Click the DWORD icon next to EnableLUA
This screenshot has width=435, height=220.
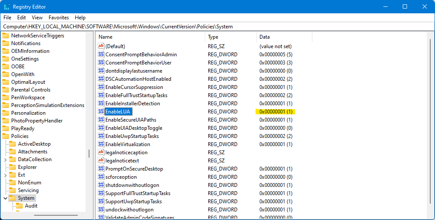coord(101,112)
